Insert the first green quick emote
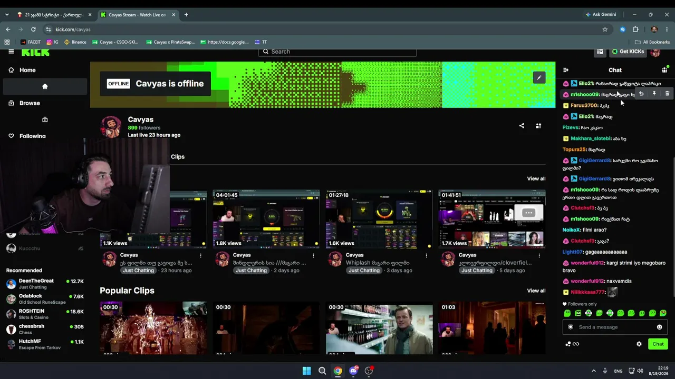The height and width of the screenshot is (379, 675). pyautogui.click(x=567, y=313)
